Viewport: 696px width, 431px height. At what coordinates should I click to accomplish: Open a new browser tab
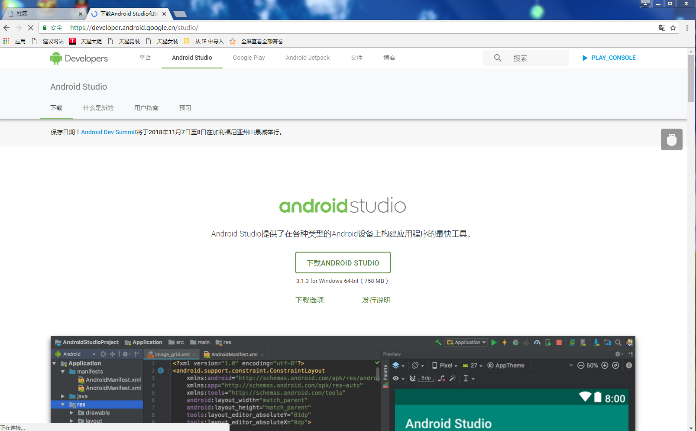(180, 14)
